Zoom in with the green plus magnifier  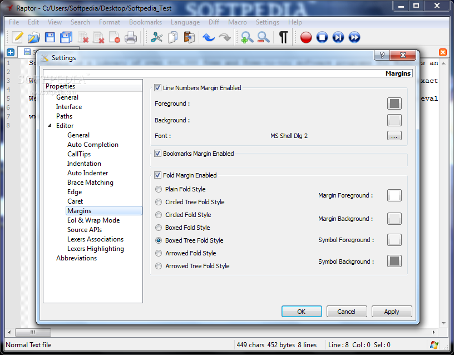[247, 37]
